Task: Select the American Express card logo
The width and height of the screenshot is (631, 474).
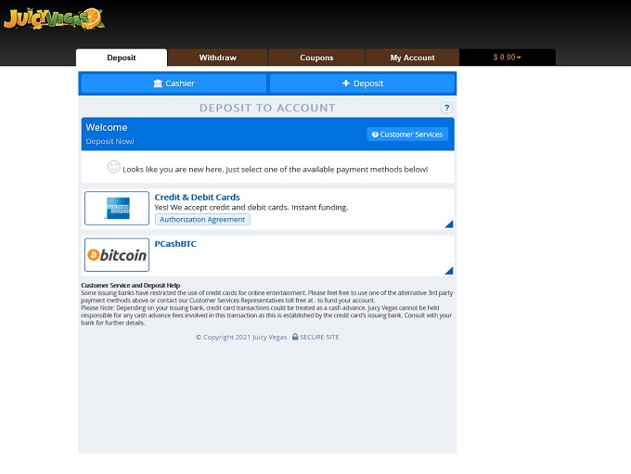Action: pos(117,208)
